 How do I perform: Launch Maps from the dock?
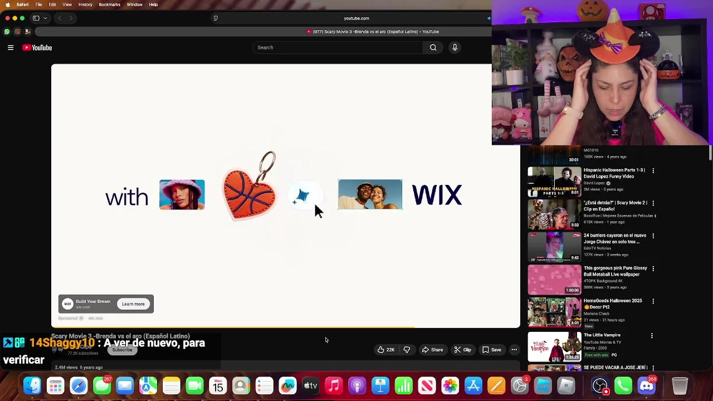coord(148,385)
